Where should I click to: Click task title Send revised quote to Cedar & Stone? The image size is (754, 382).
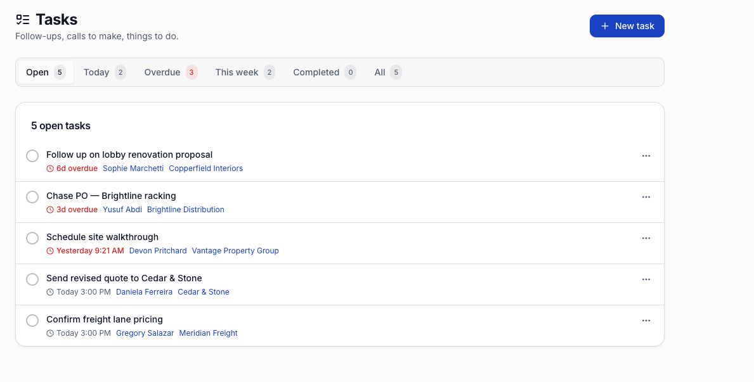click(124, 278)
